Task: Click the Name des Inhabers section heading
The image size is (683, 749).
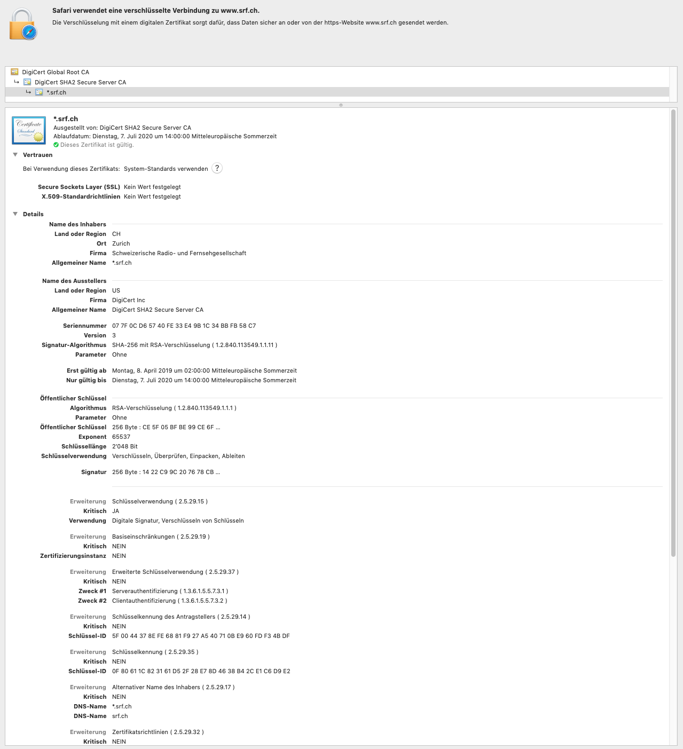Action: pos(77,224)
